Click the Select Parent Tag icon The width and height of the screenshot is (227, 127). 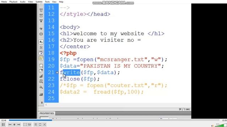click(x=41, y=29)
